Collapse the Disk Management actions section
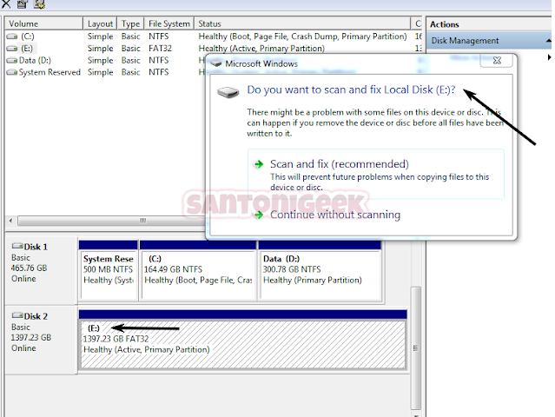 [x=548, y=41]
